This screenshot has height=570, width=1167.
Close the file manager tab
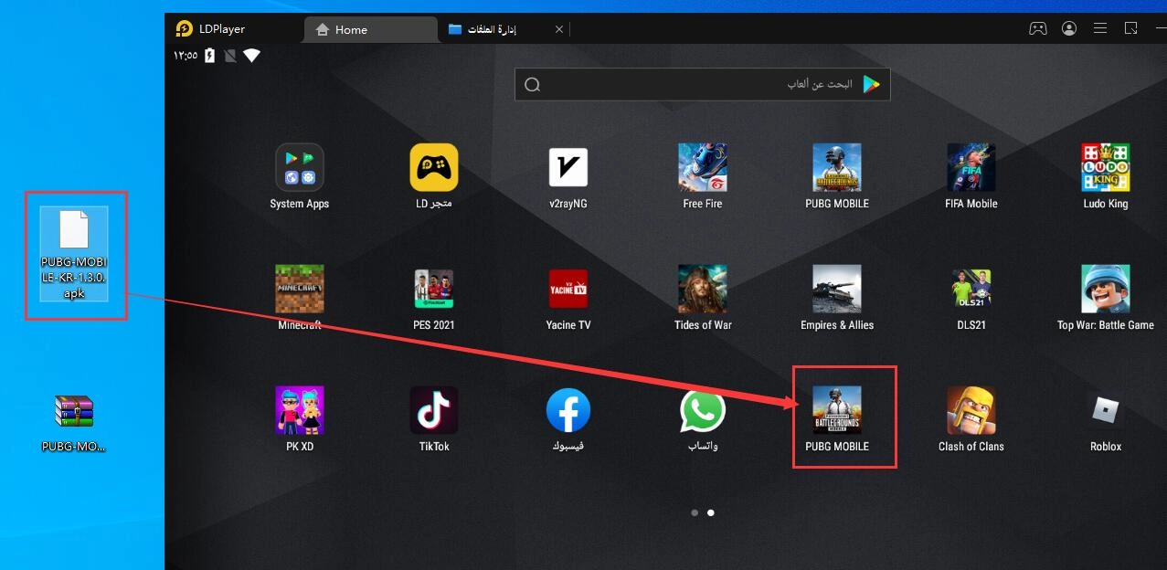(559, 29)
